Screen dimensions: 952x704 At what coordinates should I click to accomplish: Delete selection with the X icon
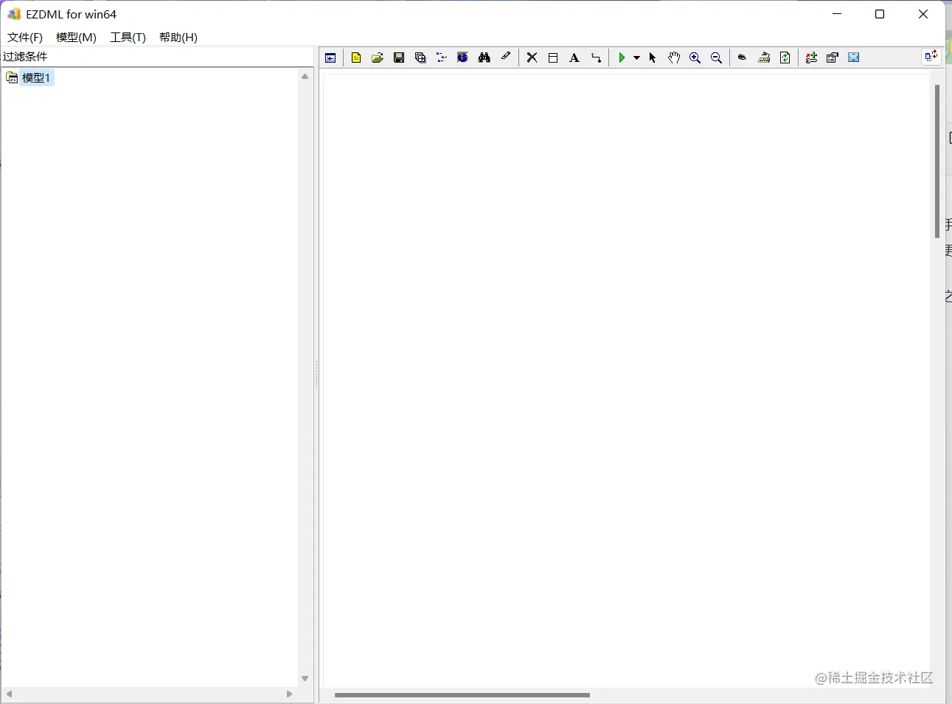click(x=532, y=57)
